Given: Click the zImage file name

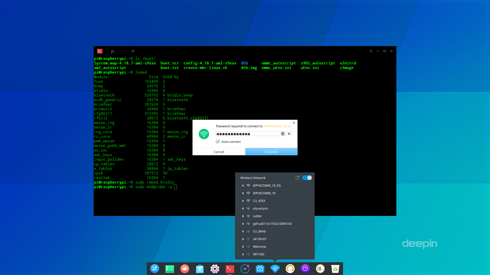Looking at the screenshot, I should coord(347,68).
